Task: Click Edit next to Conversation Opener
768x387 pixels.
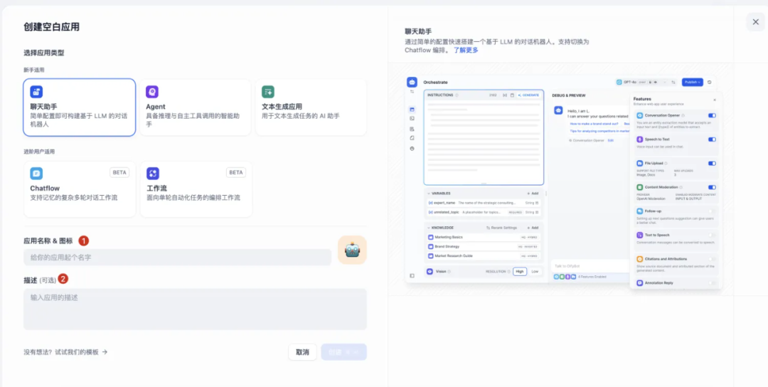Action: [610, 141]
